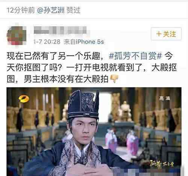Click the 孤芳不自赏 calligraphy watermark
Screen dimensions: 188x176
162,164
